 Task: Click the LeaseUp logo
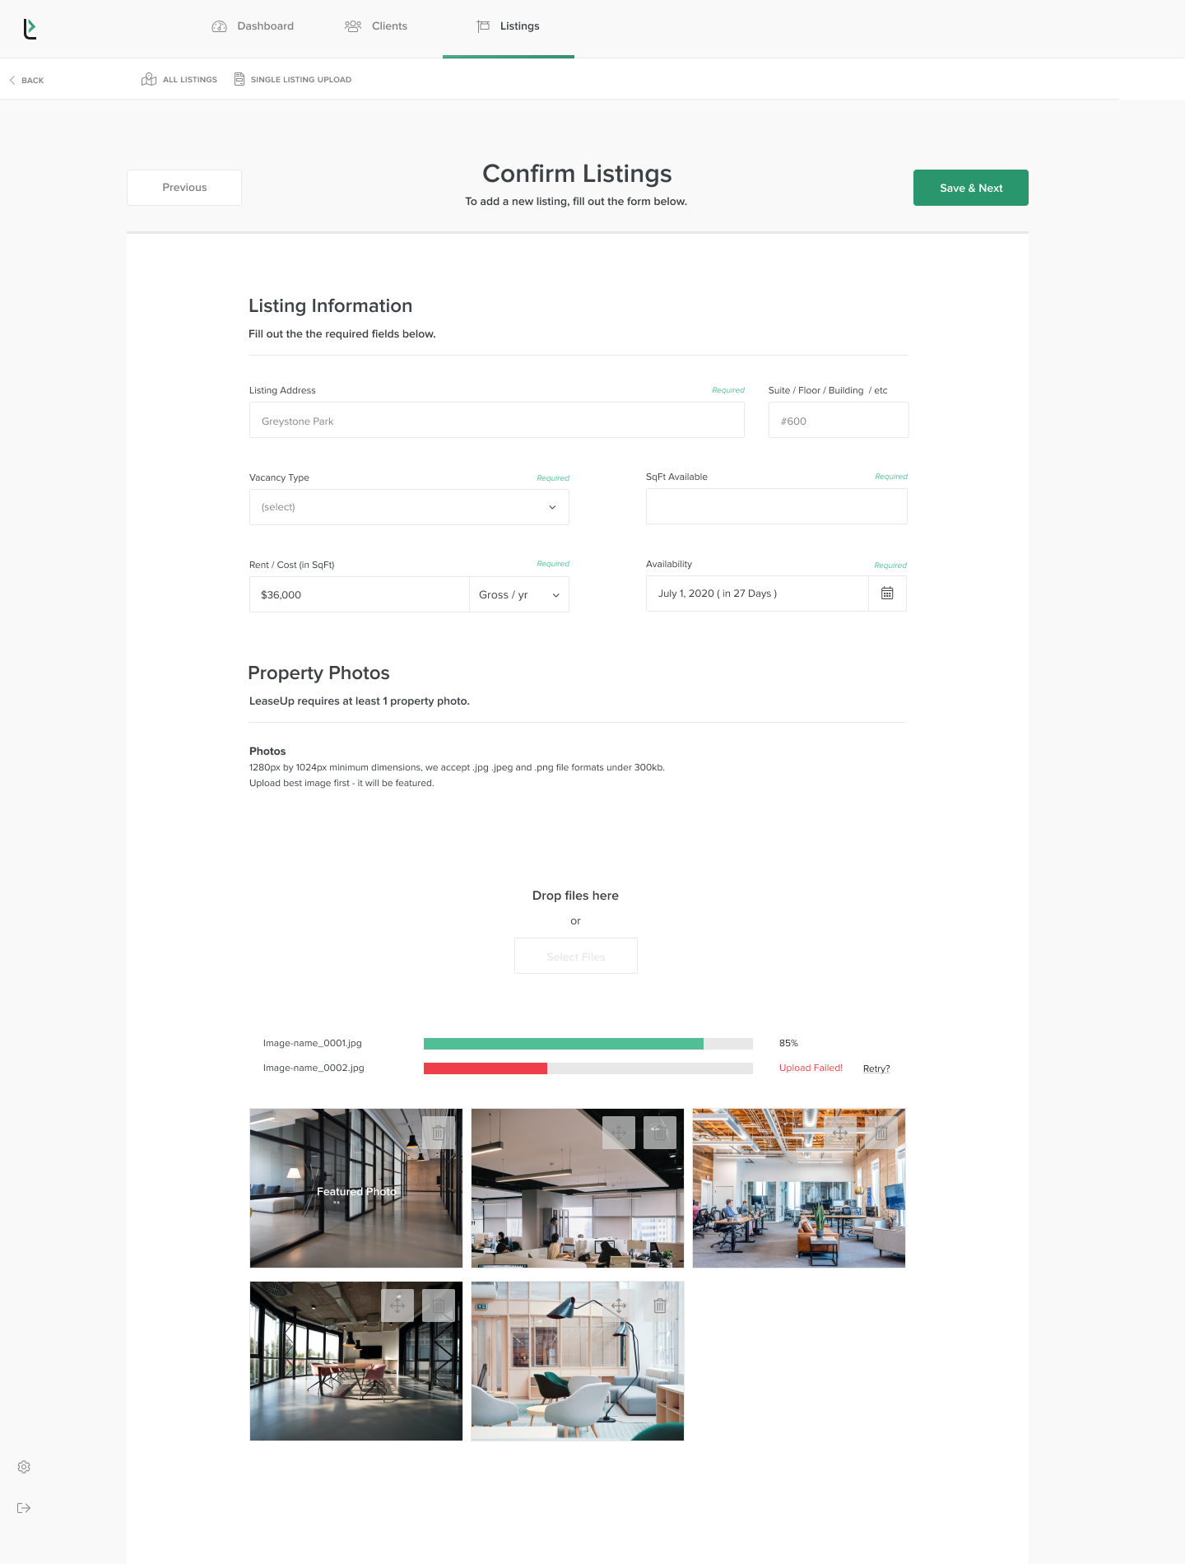click(30, 29)
